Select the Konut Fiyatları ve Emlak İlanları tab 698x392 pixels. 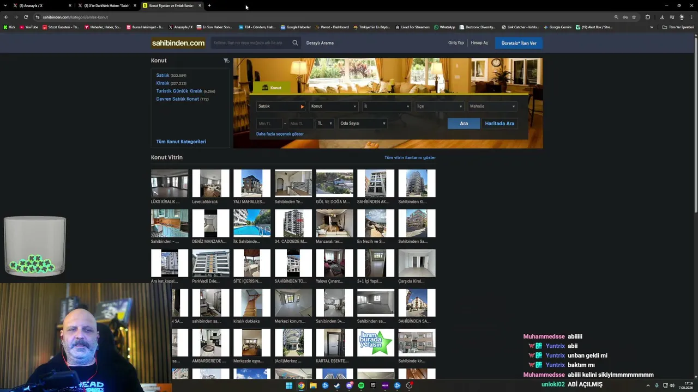171,5
